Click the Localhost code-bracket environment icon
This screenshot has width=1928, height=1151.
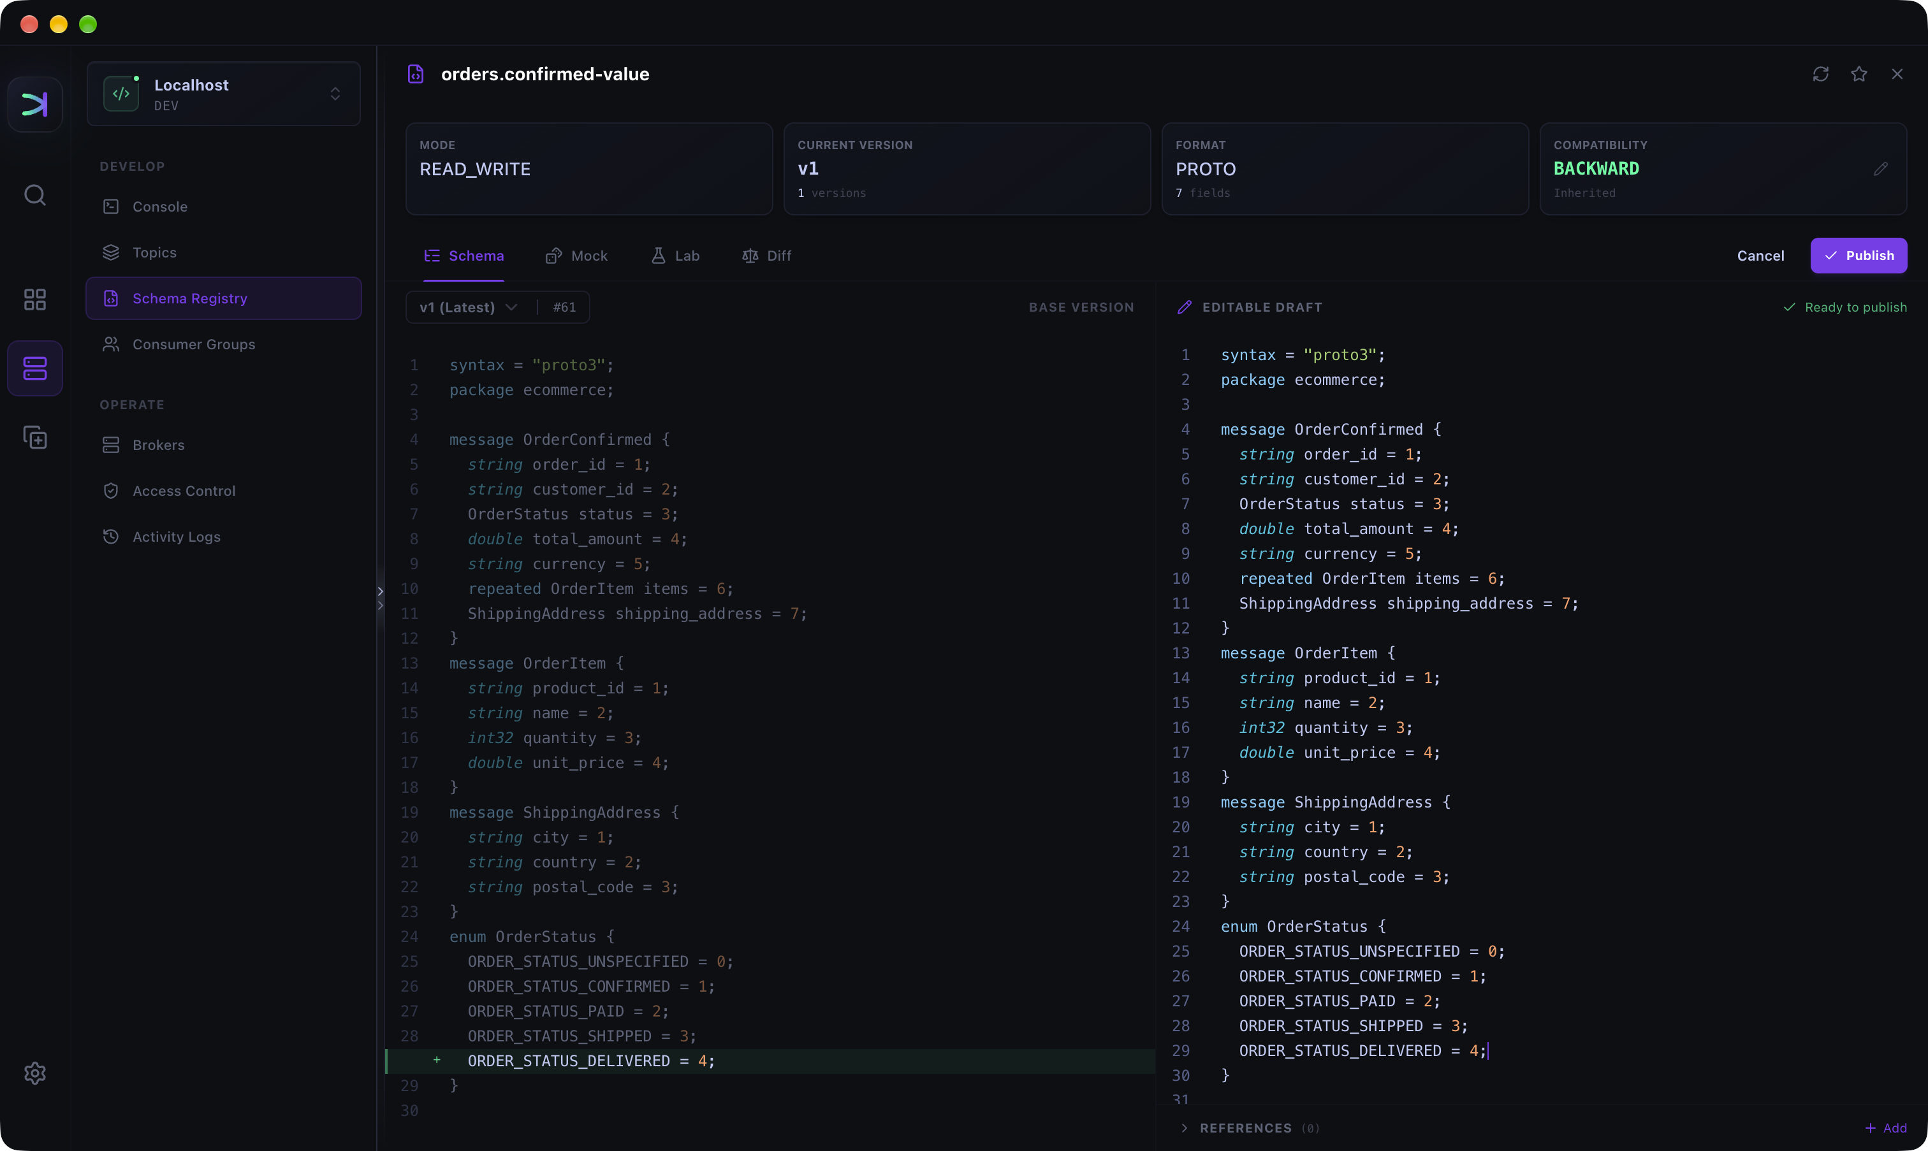point(121,94)
